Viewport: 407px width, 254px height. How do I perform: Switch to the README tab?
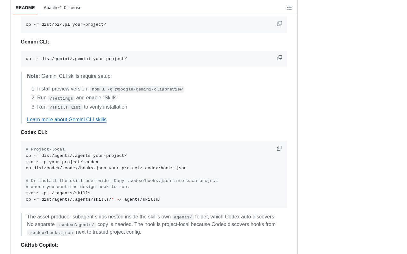click(25, 8)
